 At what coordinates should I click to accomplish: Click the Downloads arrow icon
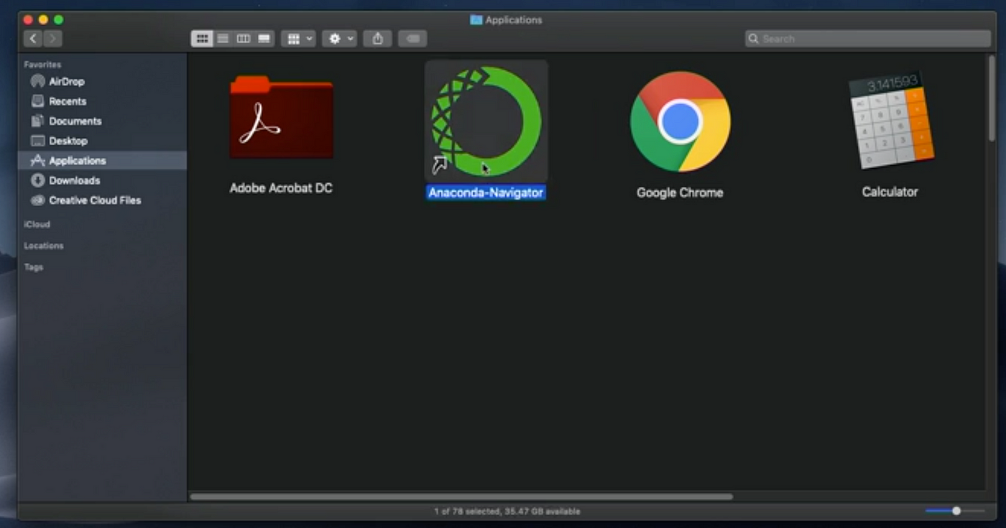coord(37,180)
